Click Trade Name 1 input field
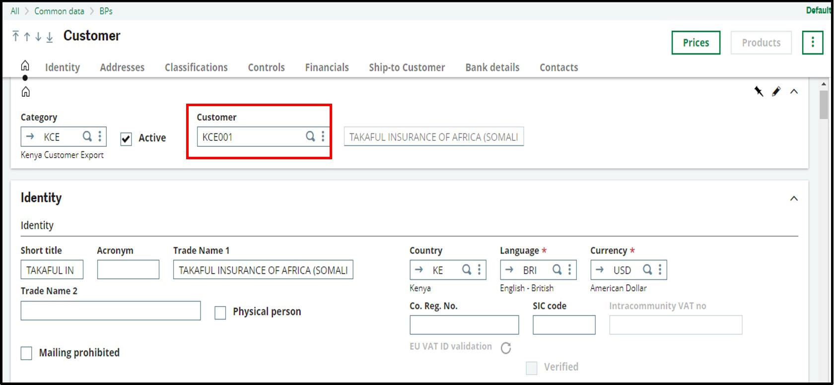This screenshot has width=834, height=385. coord(263,270)
